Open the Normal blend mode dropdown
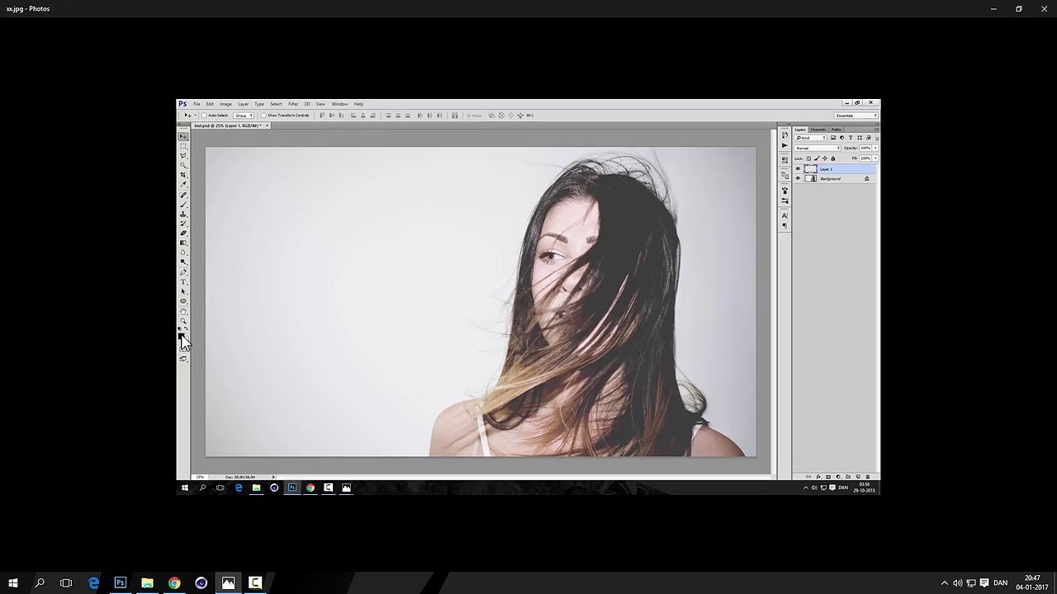The height and width of the screenshot is (594, 1057). [818, 148]
